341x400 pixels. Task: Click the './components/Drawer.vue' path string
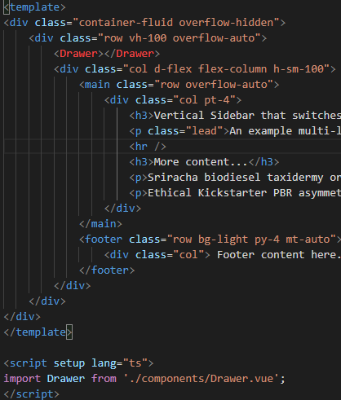point(201,379)
